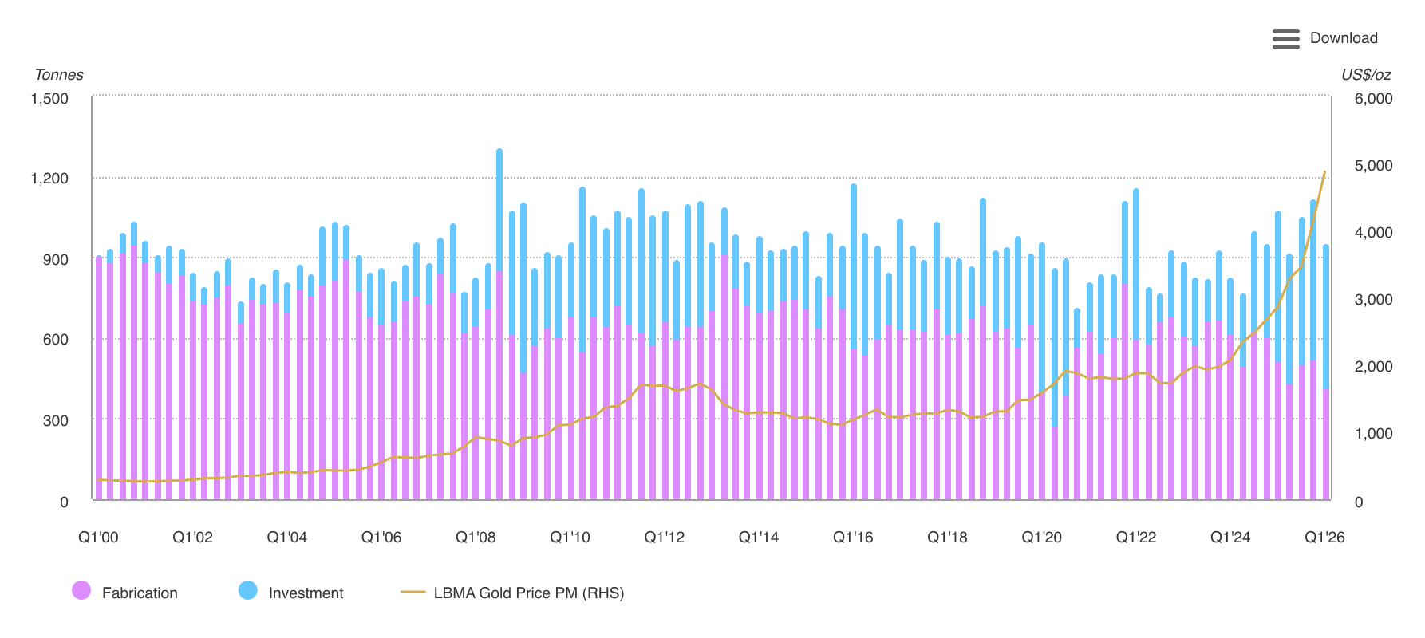Click the first purple bar at Q1'00
The width and height of the screenshot is (1425, 638).
point(99,378)
